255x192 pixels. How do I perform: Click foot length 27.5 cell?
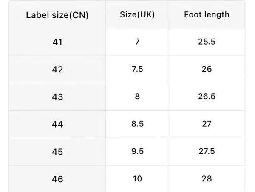point(207,151)
